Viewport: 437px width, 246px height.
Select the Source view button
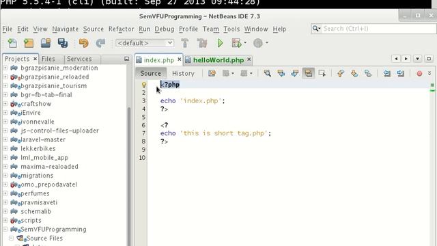point(151,73)
